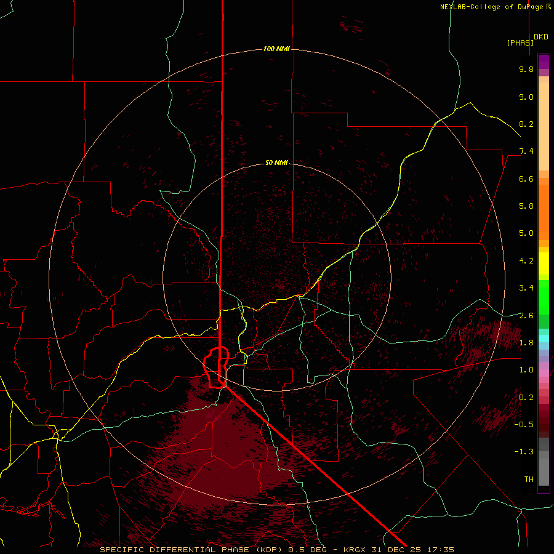
Task: Click the -0.5 legend value
Action: 524,425
